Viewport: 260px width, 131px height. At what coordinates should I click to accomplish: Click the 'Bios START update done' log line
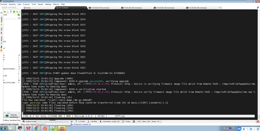[73, 73]
